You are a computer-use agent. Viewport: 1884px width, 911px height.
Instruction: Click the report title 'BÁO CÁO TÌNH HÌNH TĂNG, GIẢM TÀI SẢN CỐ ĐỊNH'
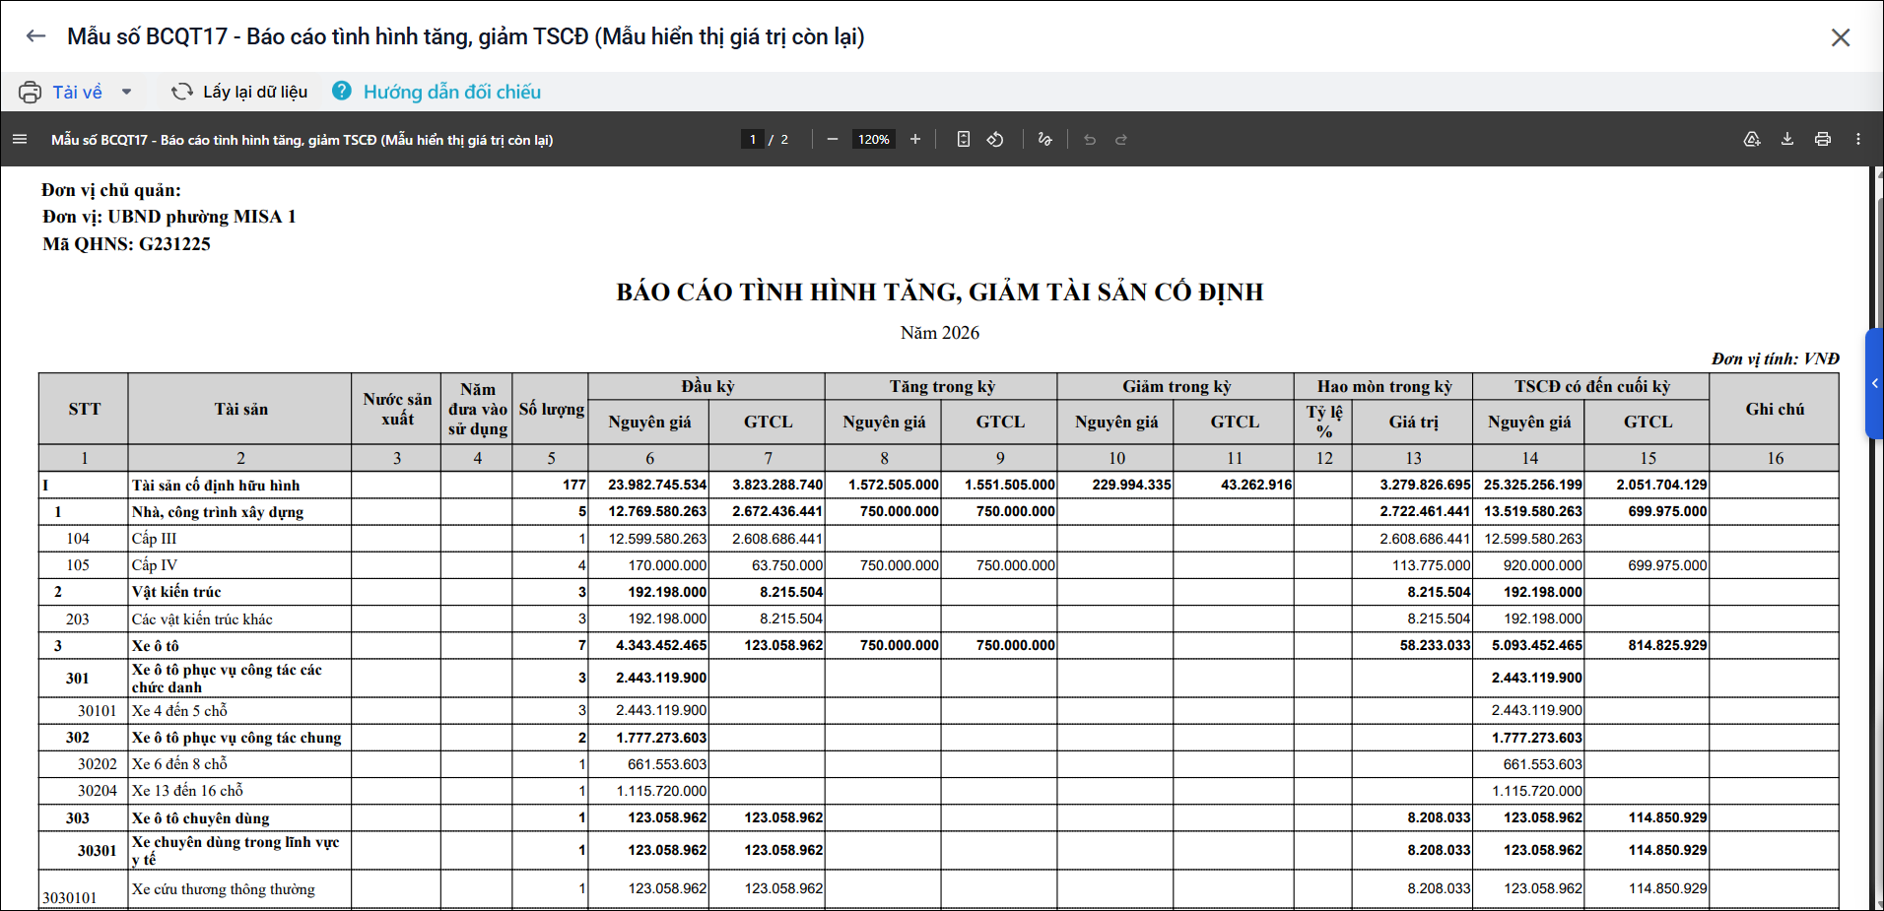pyautogui.click(x=940, y=292)
